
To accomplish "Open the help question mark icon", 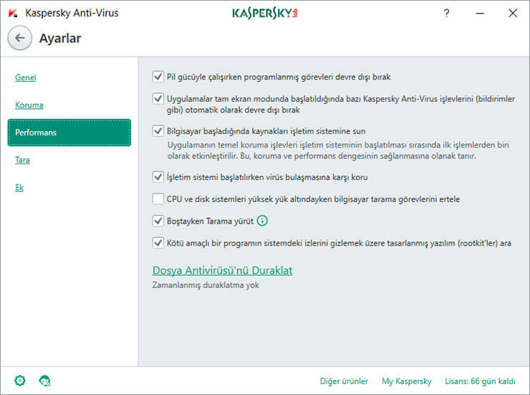I will coord(446,13).
